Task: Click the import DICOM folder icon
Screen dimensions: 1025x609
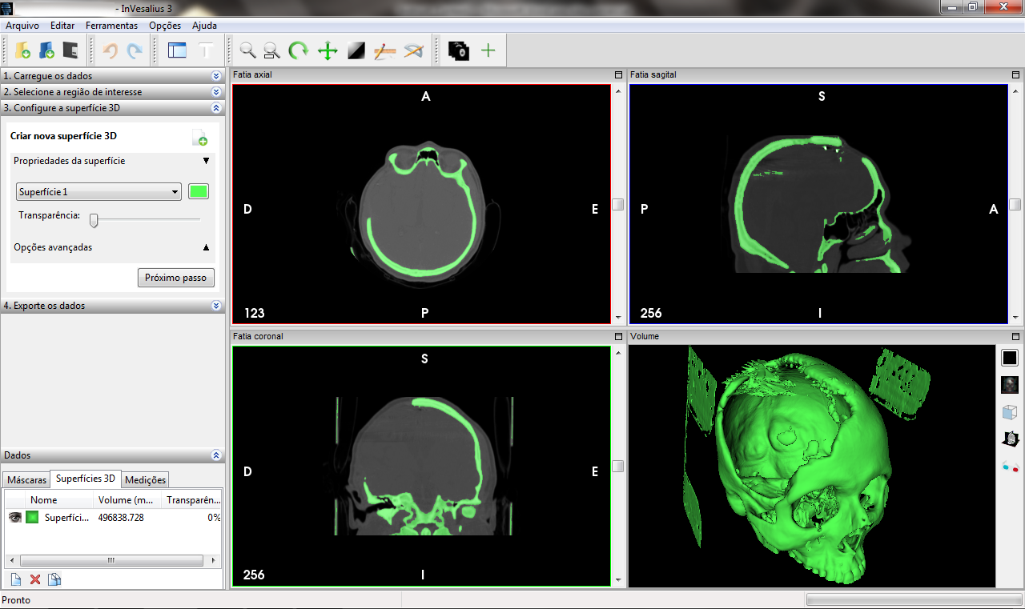Action: coord(22,50)
